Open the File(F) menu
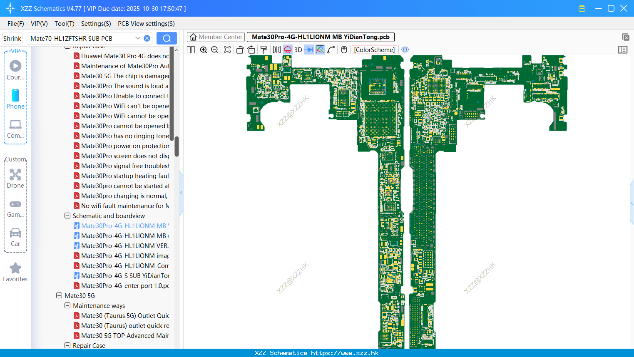The height and width of the screenshot is (357, 634). coord(16,24)
